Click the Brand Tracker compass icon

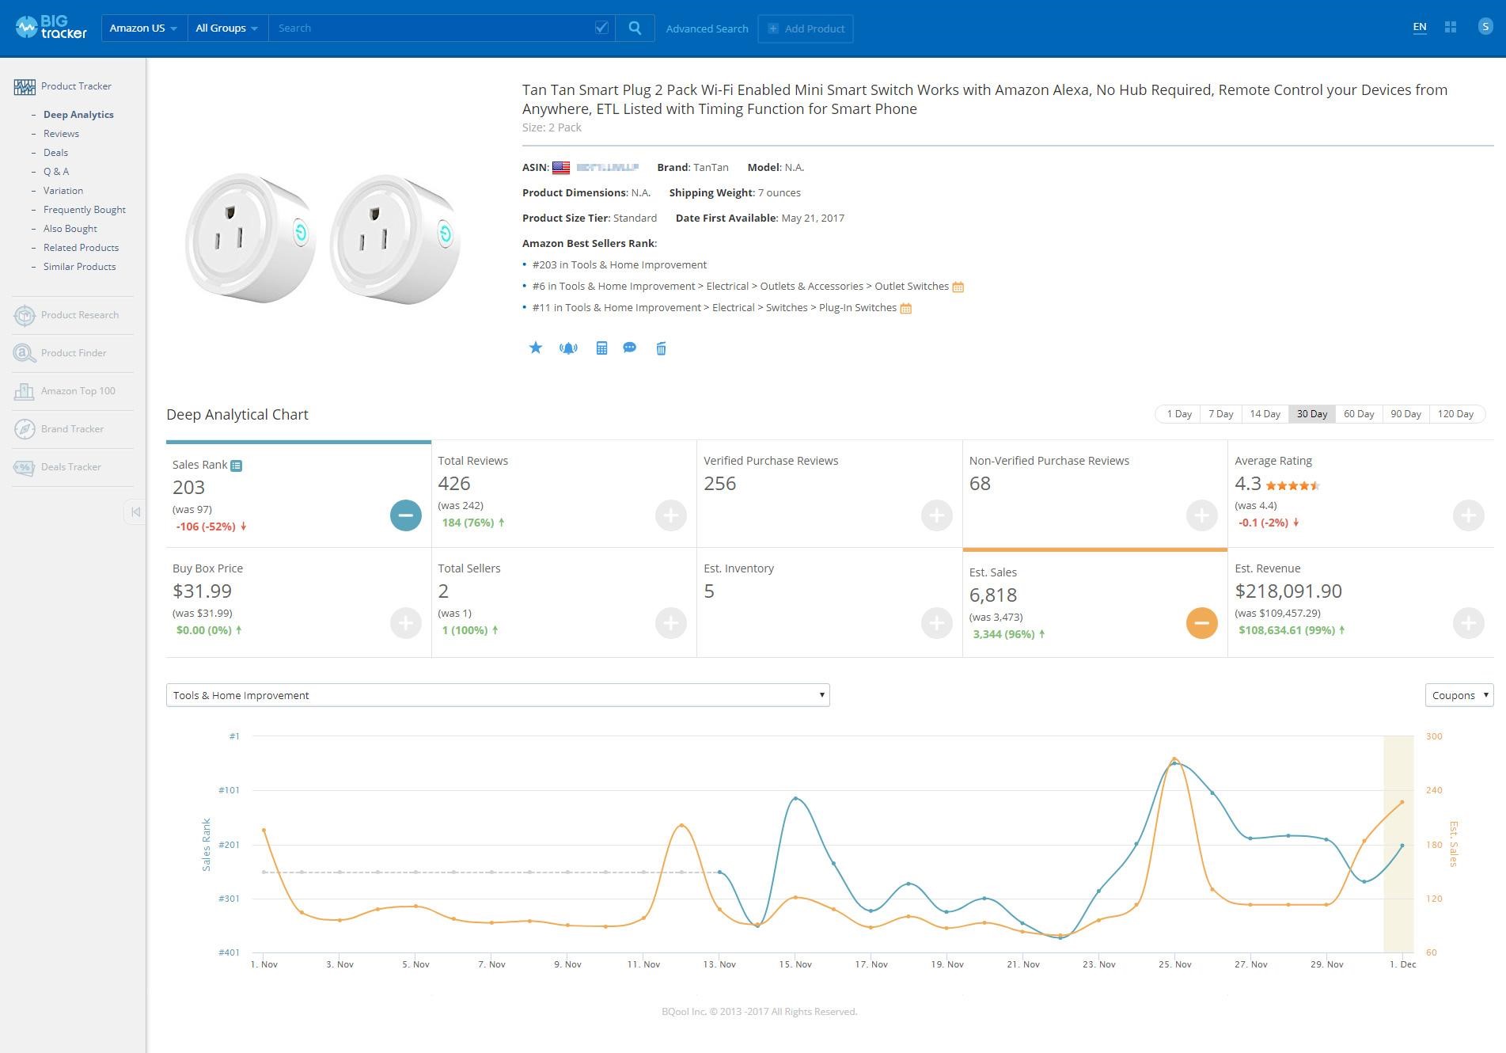tap(25, 429)
